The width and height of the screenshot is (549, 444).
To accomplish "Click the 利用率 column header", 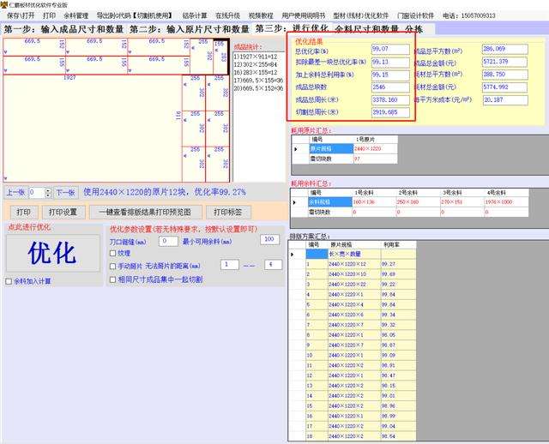I will tap(398, 244).
